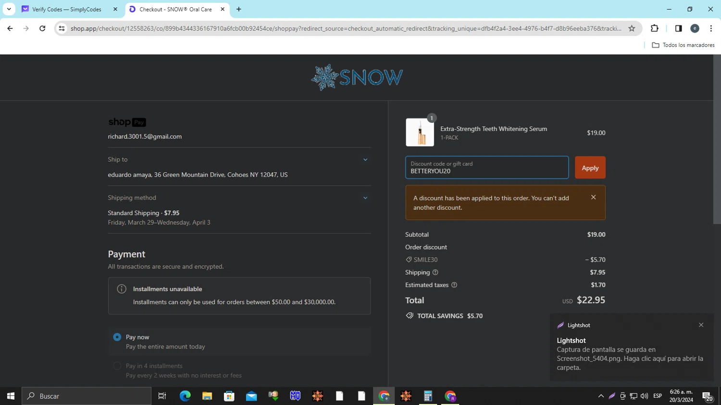Click ESP language indicator
The height and width of the screenshot is (405, 721).
658,396
